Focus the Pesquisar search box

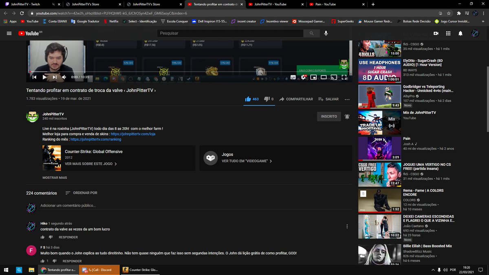pos(230,33)
